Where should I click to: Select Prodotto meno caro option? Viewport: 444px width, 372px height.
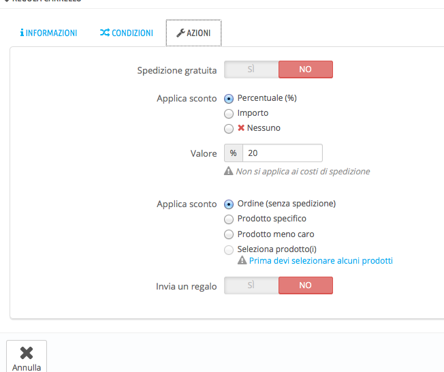coord(229,234)
